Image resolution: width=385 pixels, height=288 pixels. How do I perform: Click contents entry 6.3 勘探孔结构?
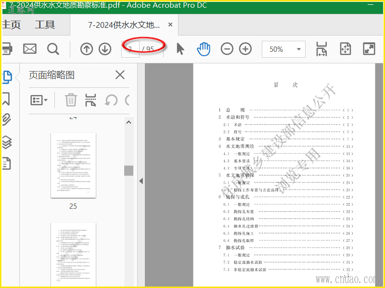click(x=288, y=219)
